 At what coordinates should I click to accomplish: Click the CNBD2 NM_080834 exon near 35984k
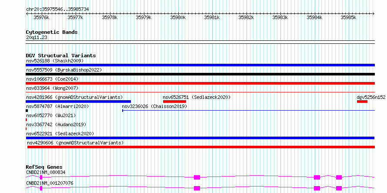[317, 177]
